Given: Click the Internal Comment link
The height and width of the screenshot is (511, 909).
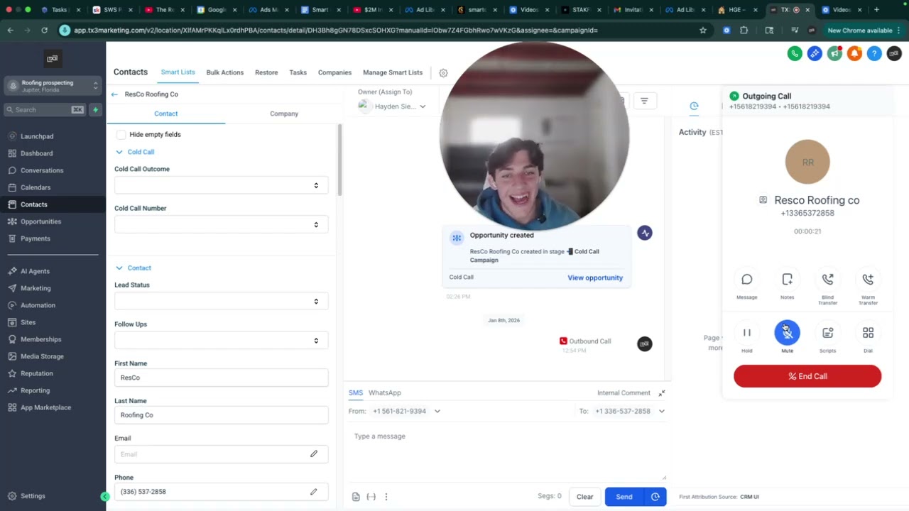Looking at the screenshot, I should click(x=624, y=392).
